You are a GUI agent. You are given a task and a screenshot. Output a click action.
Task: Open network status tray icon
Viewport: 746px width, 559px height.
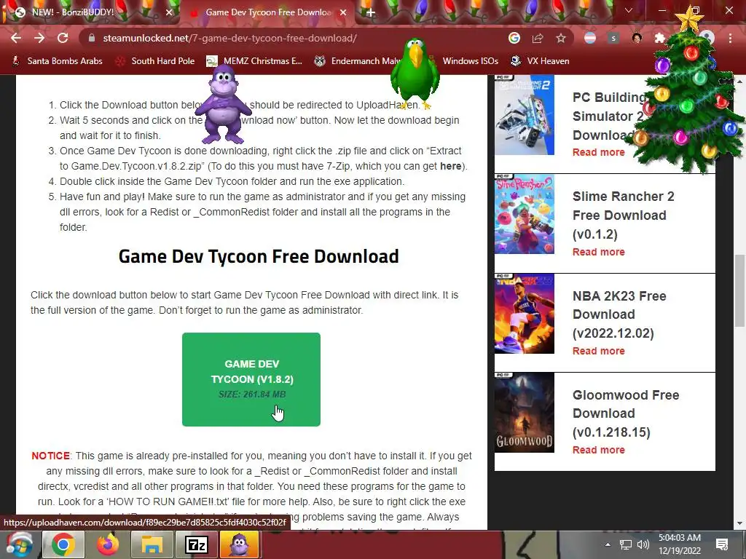click(x=625, y=544)
